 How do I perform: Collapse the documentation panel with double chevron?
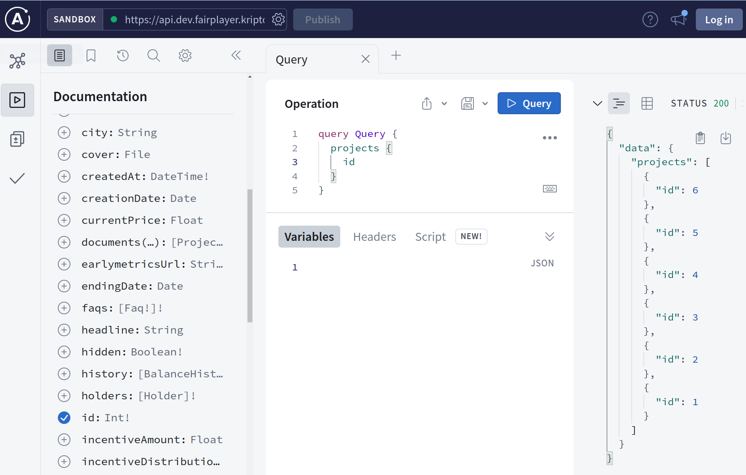click(236, 56)
